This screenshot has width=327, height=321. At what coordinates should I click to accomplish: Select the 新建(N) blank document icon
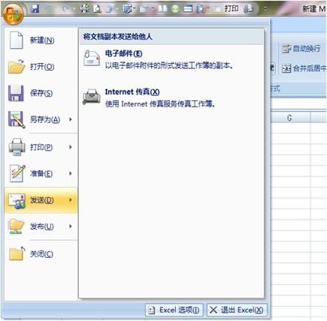point(17,40)
